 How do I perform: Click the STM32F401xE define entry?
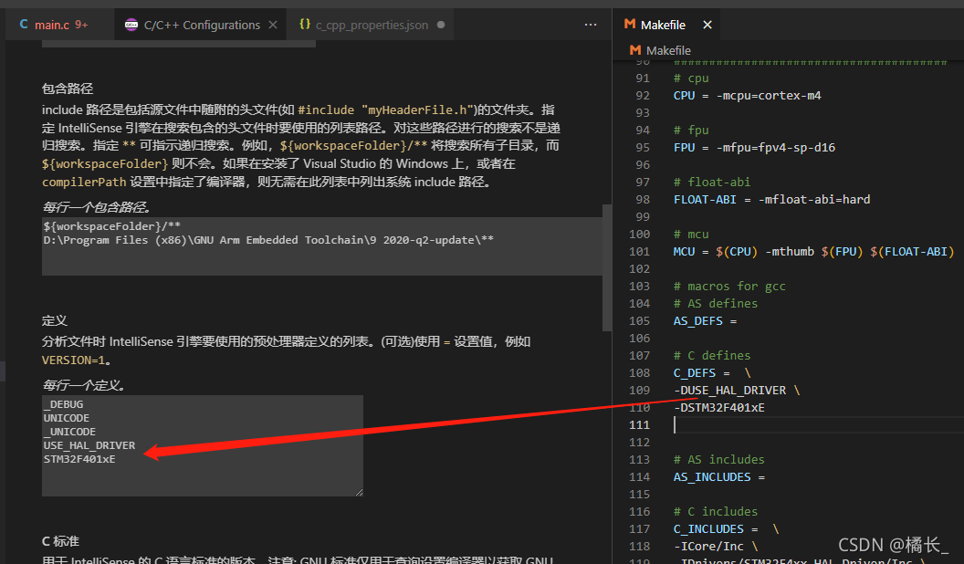point(79,459)
